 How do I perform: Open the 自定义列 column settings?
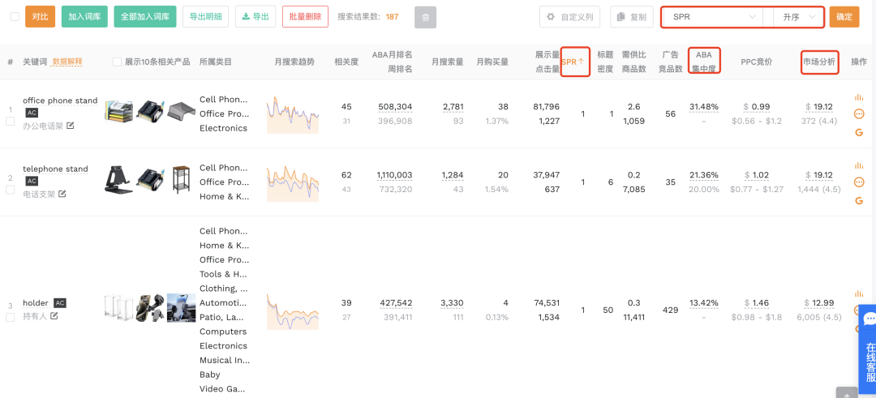click(570, 17)
